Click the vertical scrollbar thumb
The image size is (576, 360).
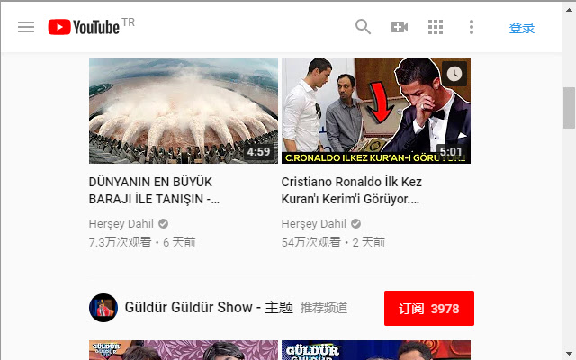click(x=569, y=108)
